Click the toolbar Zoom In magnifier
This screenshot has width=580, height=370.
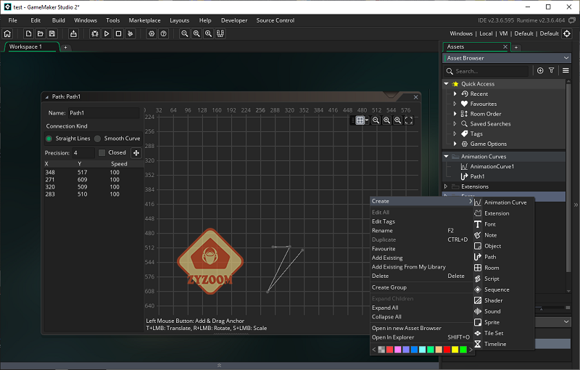point(209,33)
